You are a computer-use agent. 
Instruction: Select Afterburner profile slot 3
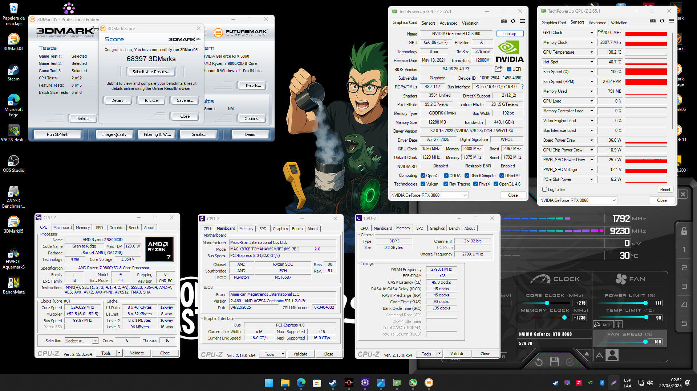[684, 286]
